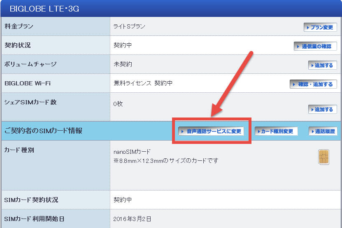Click the 契約中 value in 契約状況 row
Screen dimensions: 342x228
[123, 45]
